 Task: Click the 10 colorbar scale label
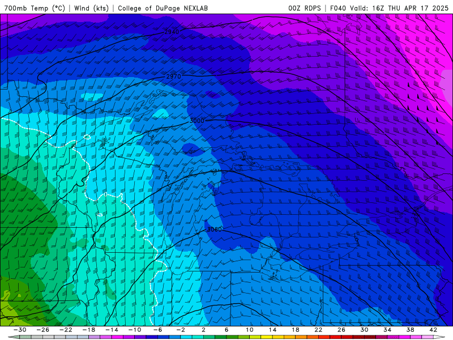[x=250, y=330]
